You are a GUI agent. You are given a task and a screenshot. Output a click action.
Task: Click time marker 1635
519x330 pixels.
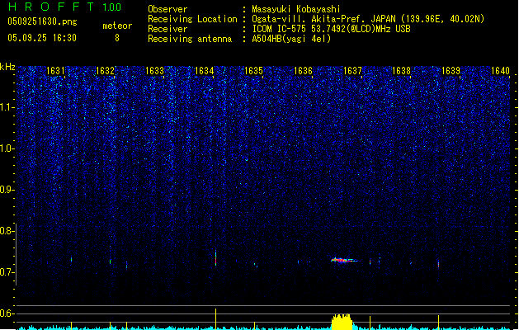point(253,71)
